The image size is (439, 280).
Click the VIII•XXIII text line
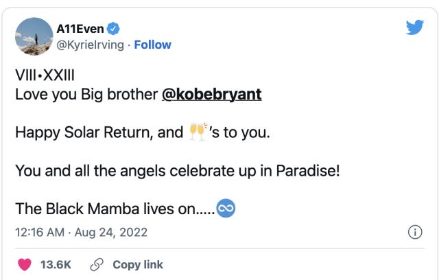(x=45, y=73)
